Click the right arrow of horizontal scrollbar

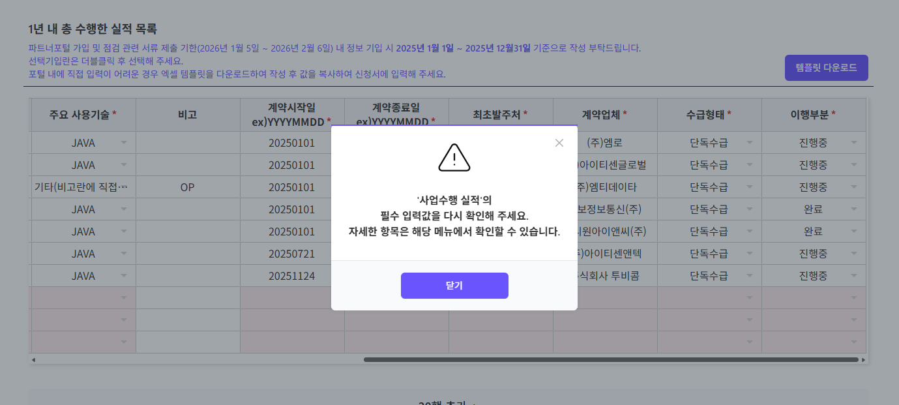863,359
